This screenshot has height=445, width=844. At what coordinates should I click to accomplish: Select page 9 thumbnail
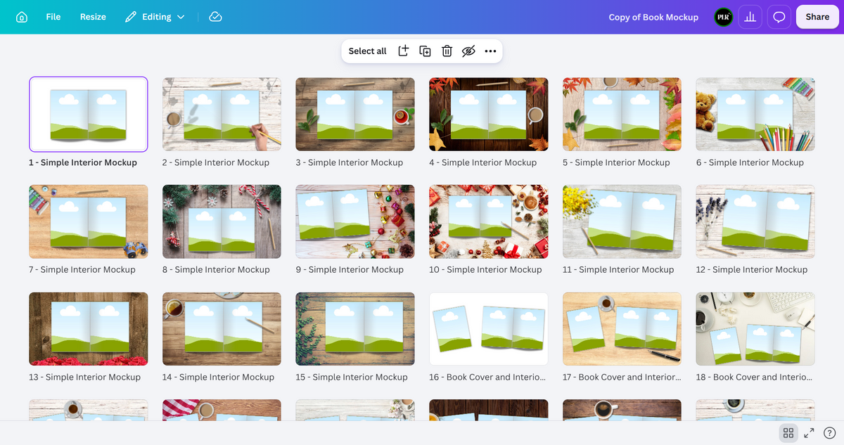pyautogui.click(x=355, y=221)
